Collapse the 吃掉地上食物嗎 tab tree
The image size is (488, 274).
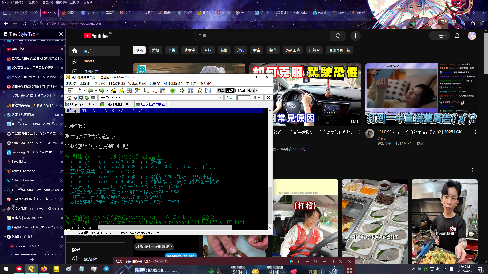(x=5, y=237)
